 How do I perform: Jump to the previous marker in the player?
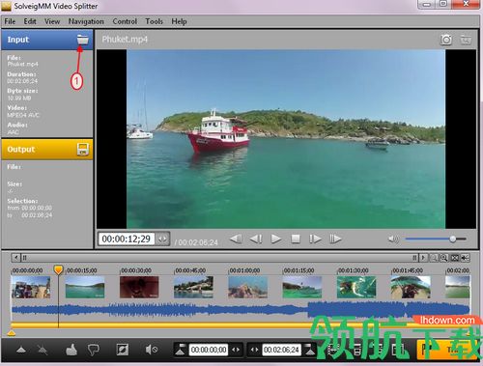(x=236, y=239)
